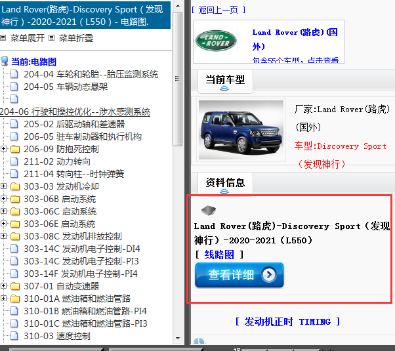This screenshot has width=395, height=351.
Task: Open 211-02 动力转向 entry
Action: 57,161
